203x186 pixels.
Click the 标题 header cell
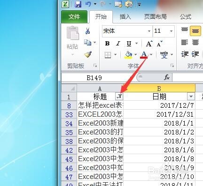point(100,97)
